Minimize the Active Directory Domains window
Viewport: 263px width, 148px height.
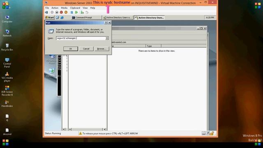[198, 28]
